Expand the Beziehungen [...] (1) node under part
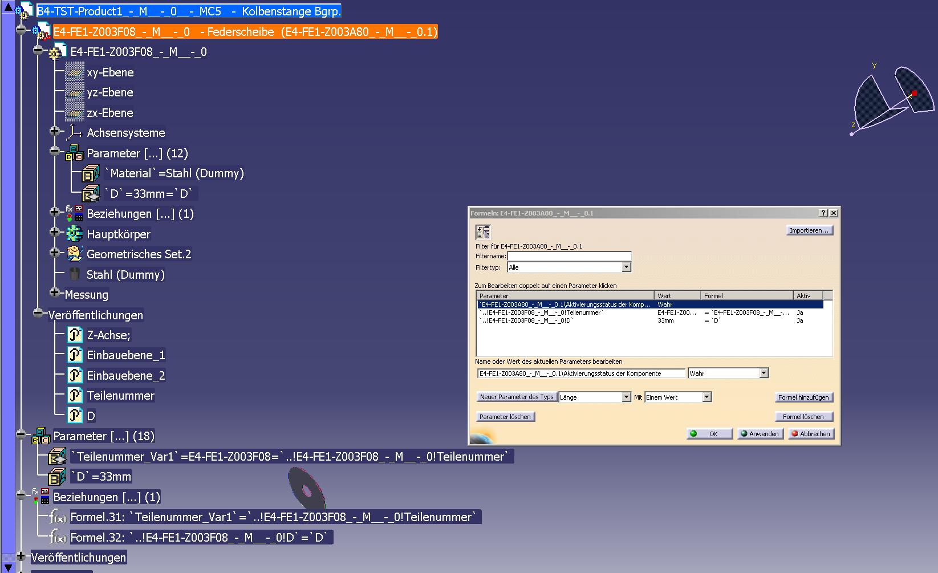 [x=55, y=212]
